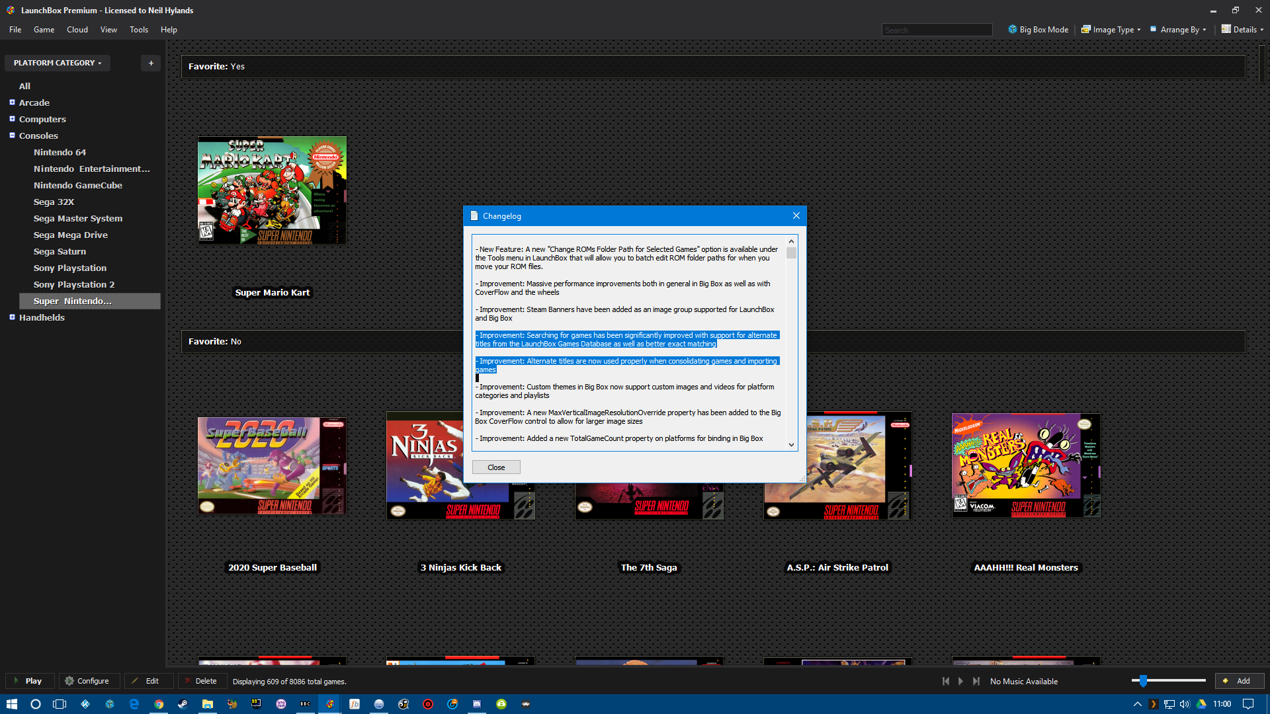Click the Search input field

937,30
